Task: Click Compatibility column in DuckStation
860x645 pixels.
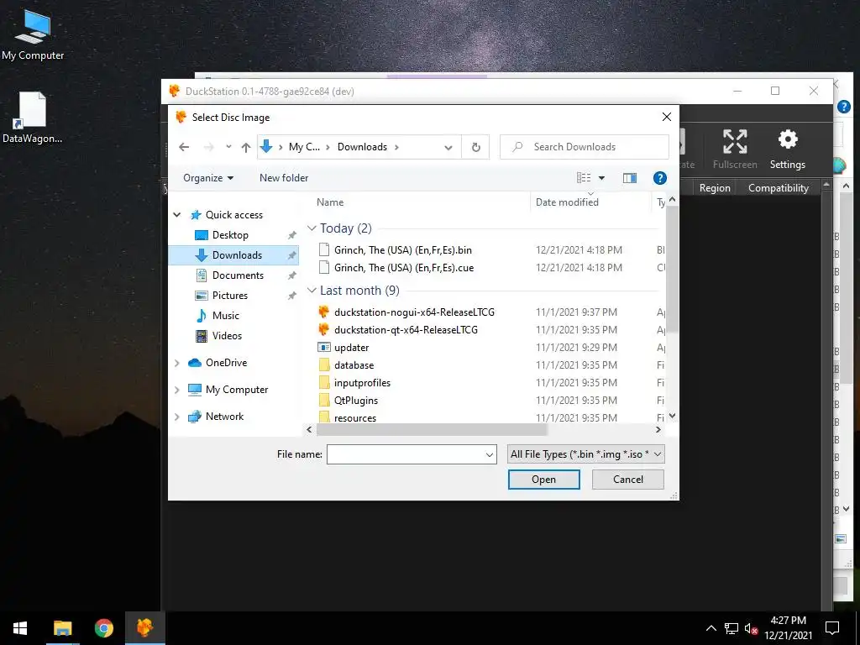Action: tap(779, 188)
